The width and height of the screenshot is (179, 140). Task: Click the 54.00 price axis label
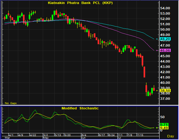pyautogui.click(x=165, y=8)
